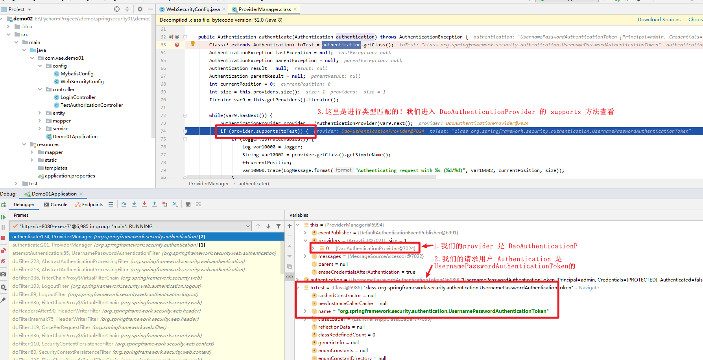703x360 pixels.
Task: Click the Resume Program green arrow icon
Action: tap(4, 217)
